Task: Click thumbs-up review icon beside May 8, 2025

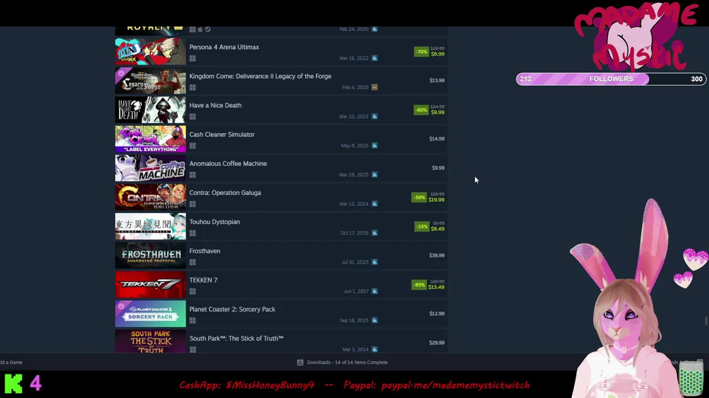Action: coord(374,145)
